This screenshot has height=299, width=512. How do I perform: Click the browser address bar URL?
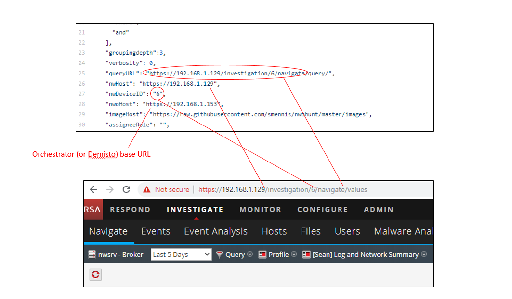pyautogui.click(x=283, y=189)
